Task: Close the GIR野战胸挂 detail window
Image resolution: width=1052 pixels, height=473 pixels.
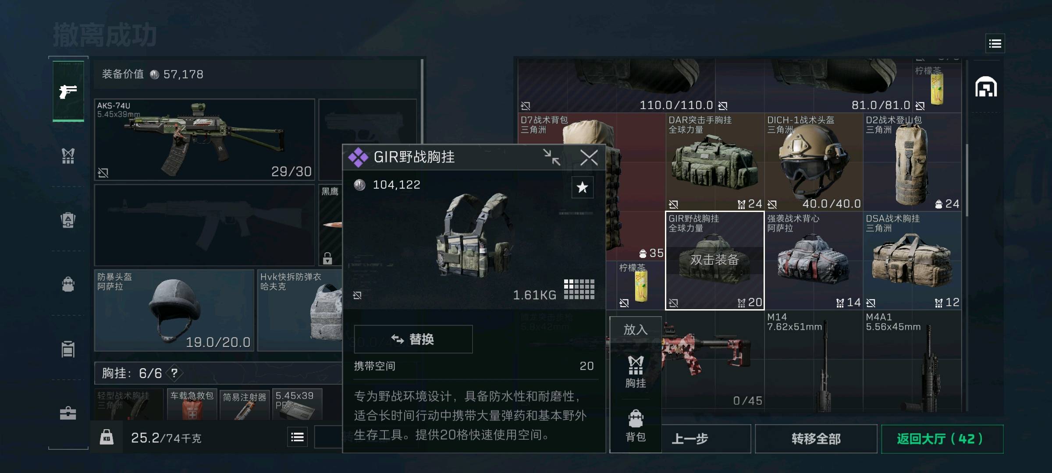Action: click(x=589, y=157)
